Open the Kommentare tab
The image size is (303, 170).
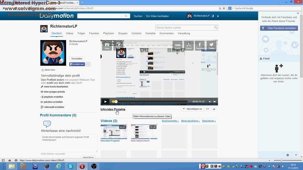[x=167, y=33]
